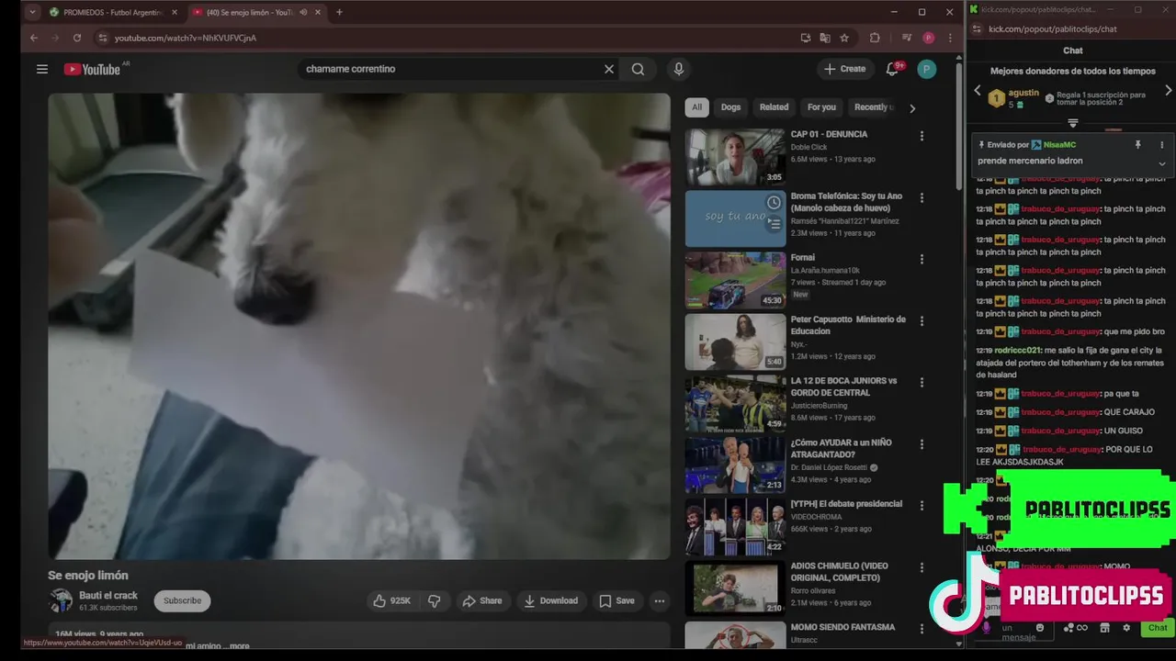Click the Kick chat message input

(1016, 632)
